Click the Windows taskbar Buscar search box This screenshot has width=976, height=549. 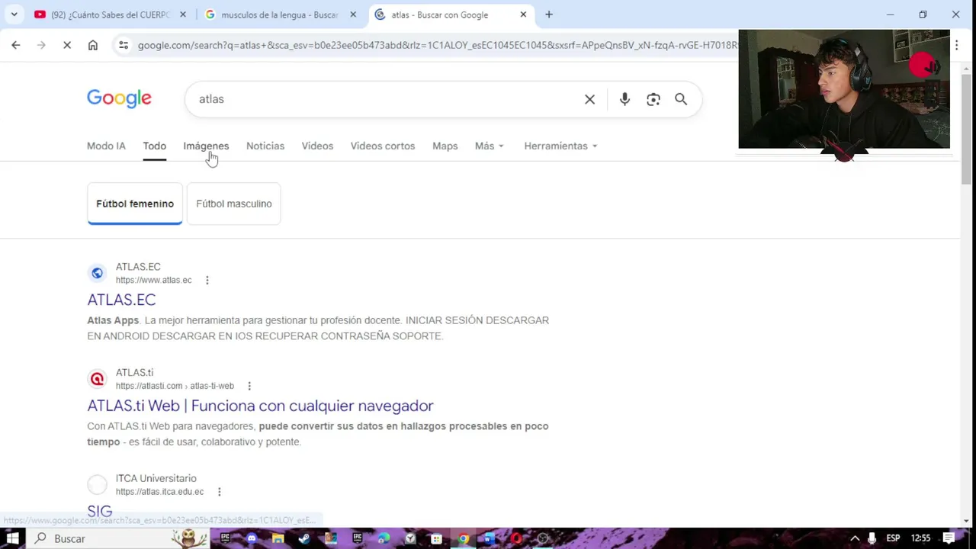point(118,538)
